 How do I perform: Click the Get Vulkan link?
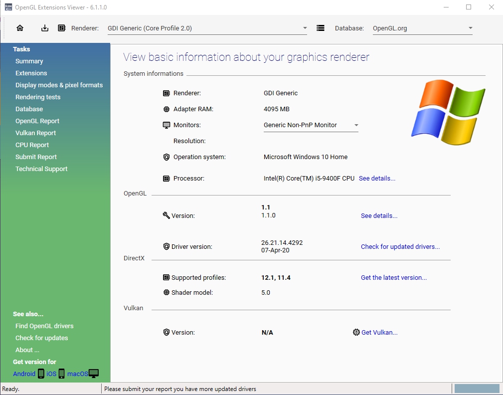click(x=379, y=333)
